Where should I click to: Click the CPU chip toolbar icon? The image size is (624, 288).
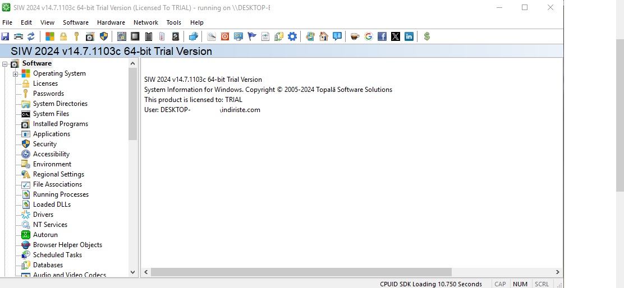click(135, 36)
